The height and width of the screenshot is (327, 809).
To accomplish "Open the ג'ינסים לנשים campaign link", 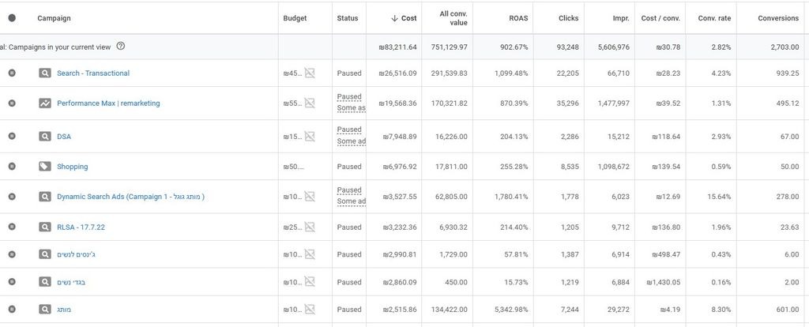I will (x=76, y=254).
